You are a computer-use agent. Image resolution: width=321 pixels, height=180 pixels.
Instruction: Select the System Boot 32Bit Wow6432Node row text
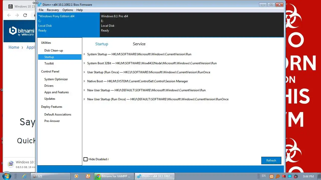tap(152, 63)
